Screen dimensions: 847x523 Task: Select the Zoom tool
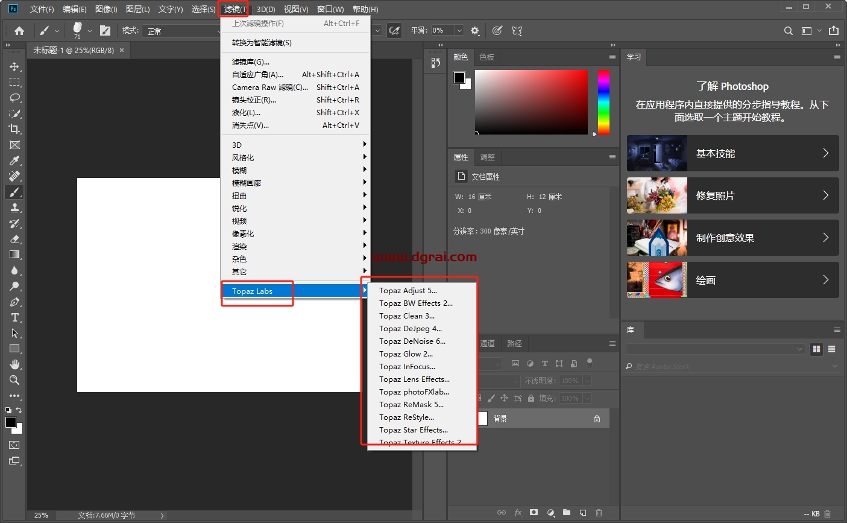[14, 380]
